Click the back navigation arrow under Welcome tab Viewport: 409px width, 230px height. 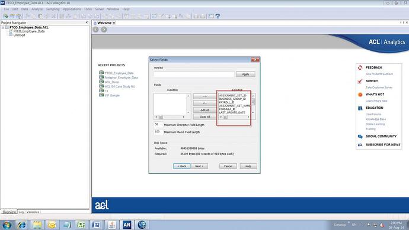tap(95, 30)
